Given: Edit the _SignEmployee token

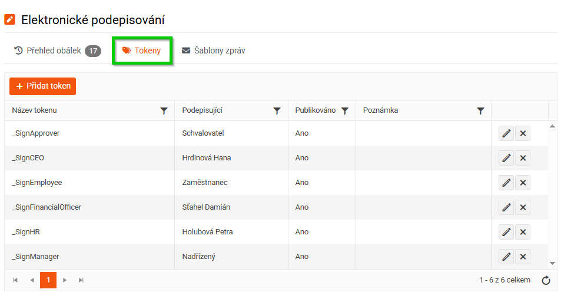Looking at the screenshot, I should click(x=506, y=183).
